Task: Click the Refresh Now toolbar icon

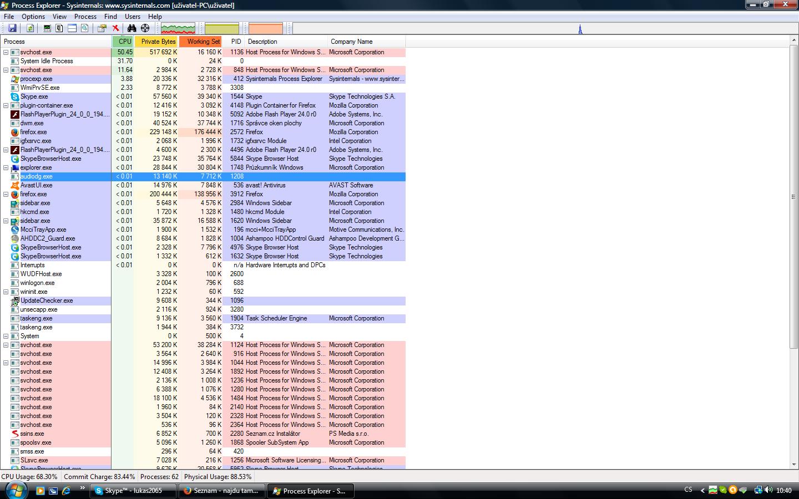Action: click(30, 28)
